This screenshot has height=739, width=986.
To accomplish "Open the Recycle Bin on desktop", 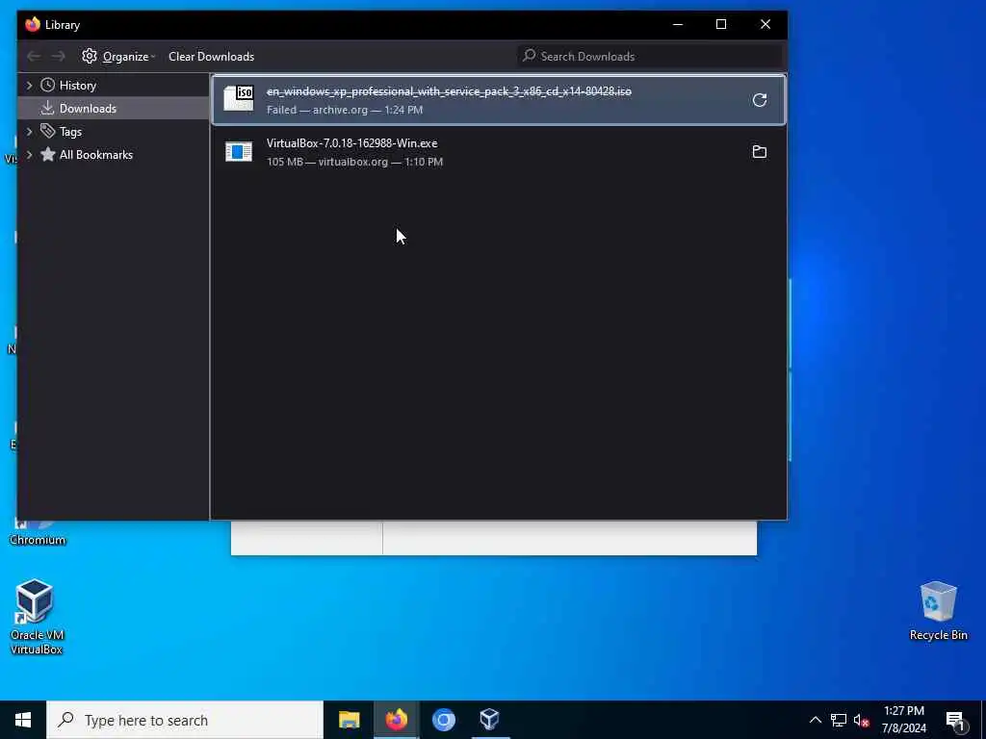I will [938, 610].
